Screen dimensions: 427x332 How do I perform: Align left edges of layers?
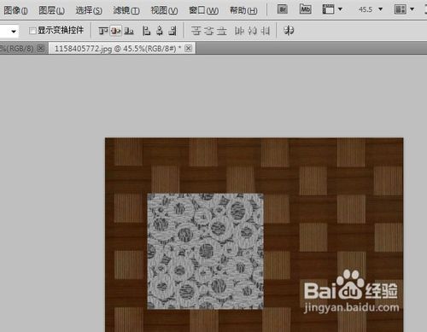(x=146, y=31)
